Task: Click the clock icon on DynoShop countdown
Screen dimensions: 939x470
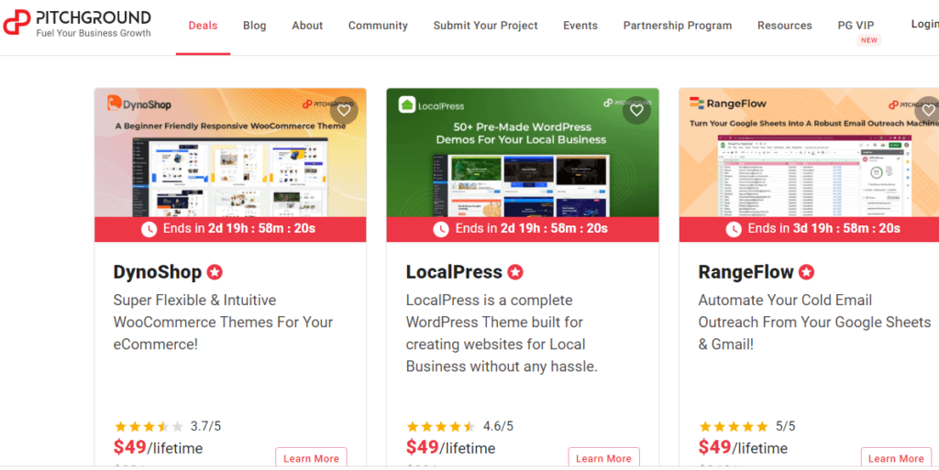Action: (x=149, y=229)
